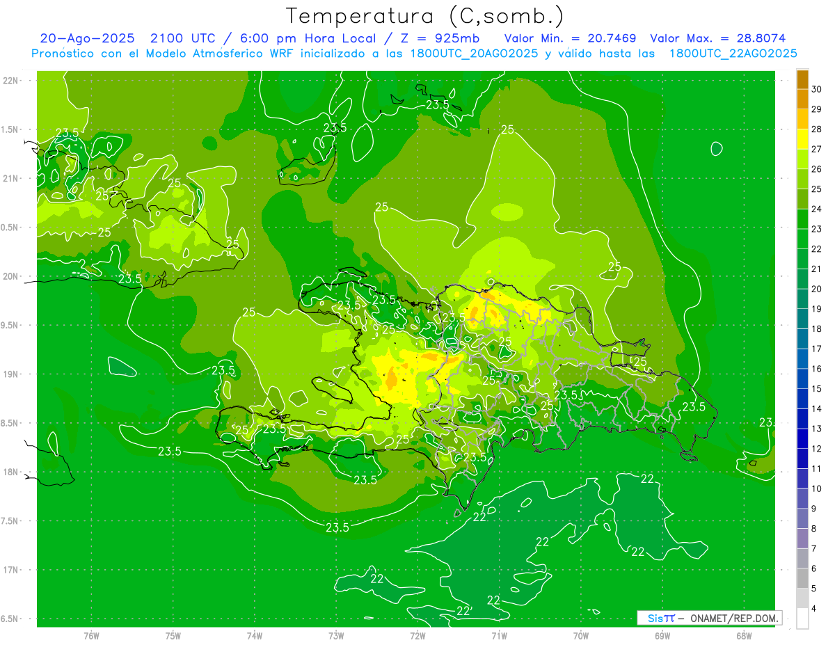The width and height of the screenshot is (835, 645).
Task: Click the 69W longitude axis label
Action: tap(662, 635)
